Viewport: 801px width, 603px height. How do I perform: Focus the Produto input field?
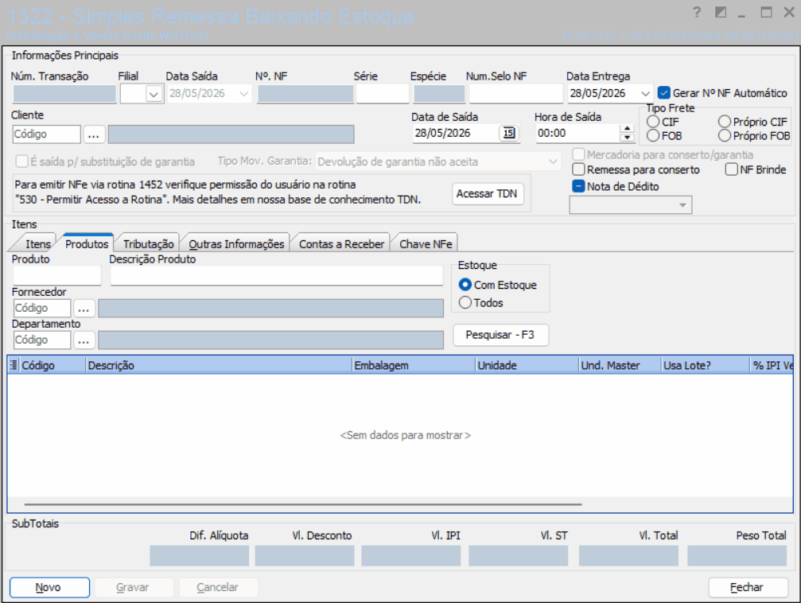click(x=56, y=275)
